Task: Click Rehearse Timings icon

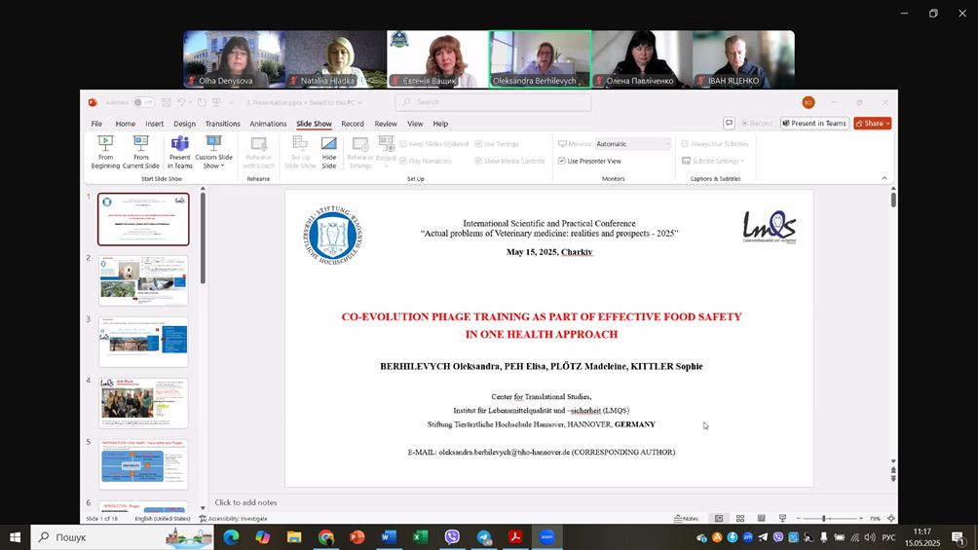Action: (359, 152)
